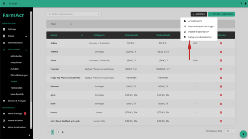
Task: Sort by Kategorie column header
Action: point(99,35)
